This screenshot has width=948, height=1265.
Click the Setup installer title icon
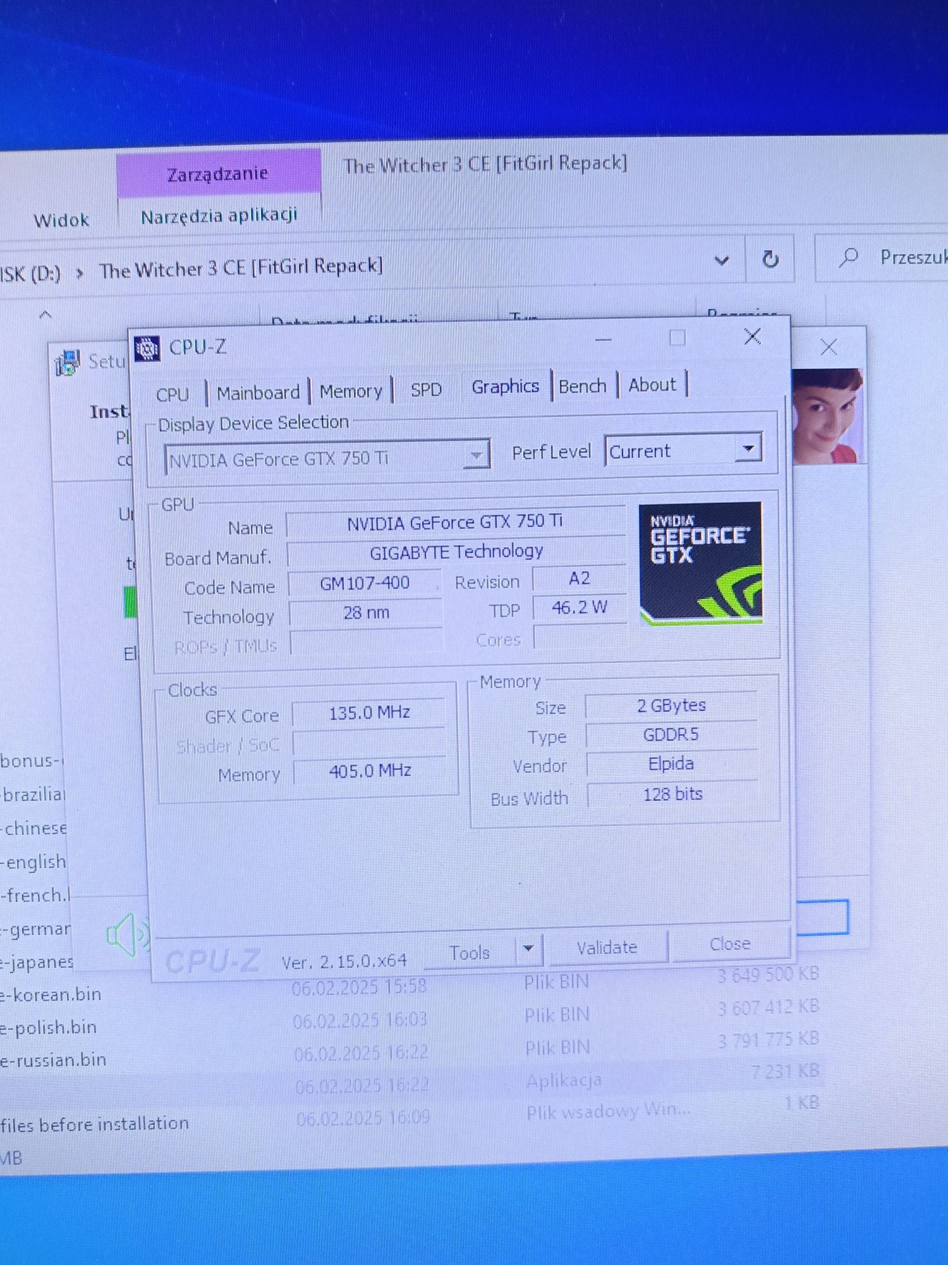point(67,363)
